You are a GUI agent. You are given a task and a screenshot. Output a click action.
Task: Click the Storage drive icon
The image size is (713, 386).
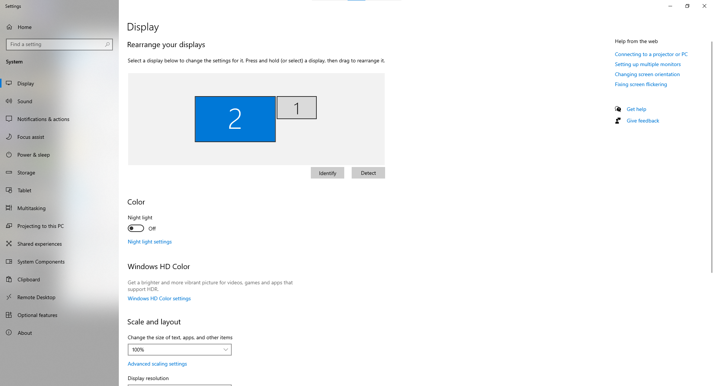pyautogui.click(x=9, y=173)
